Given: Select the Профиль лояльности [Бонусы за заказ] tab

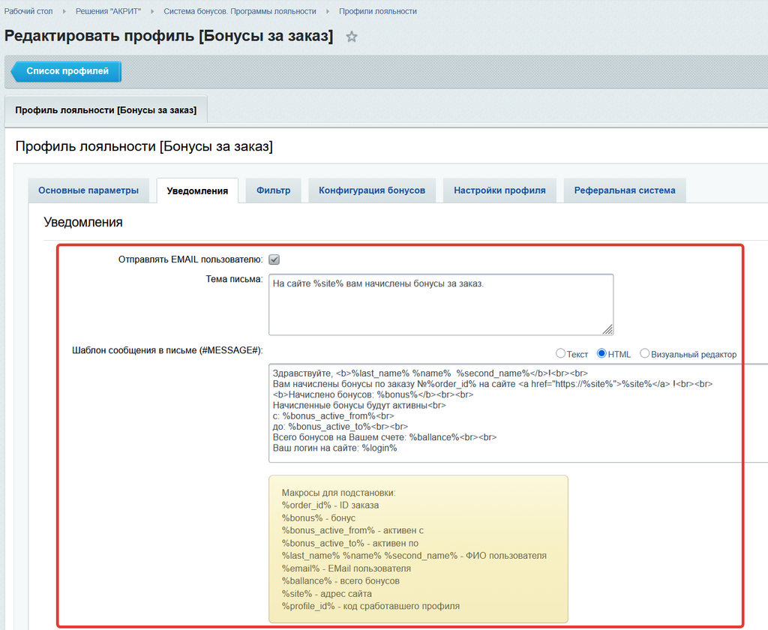Looking at the screenshot, I should point(106,110).
